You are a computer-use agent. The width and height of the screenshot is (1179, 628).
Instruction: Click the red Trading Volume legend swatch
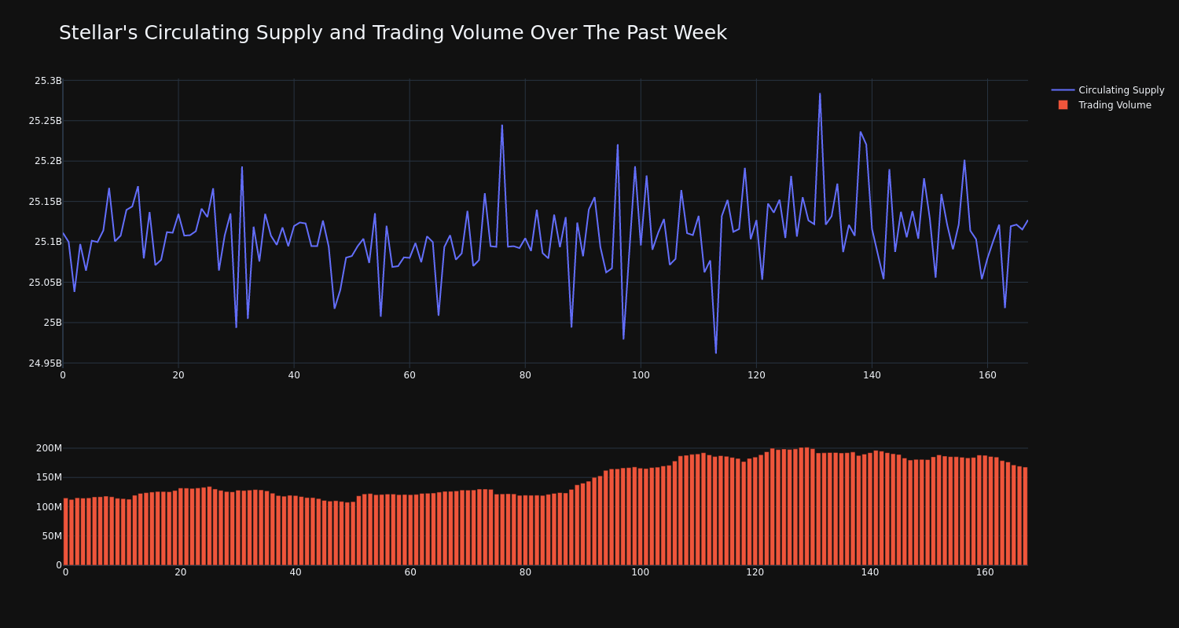pos(1063,104)
